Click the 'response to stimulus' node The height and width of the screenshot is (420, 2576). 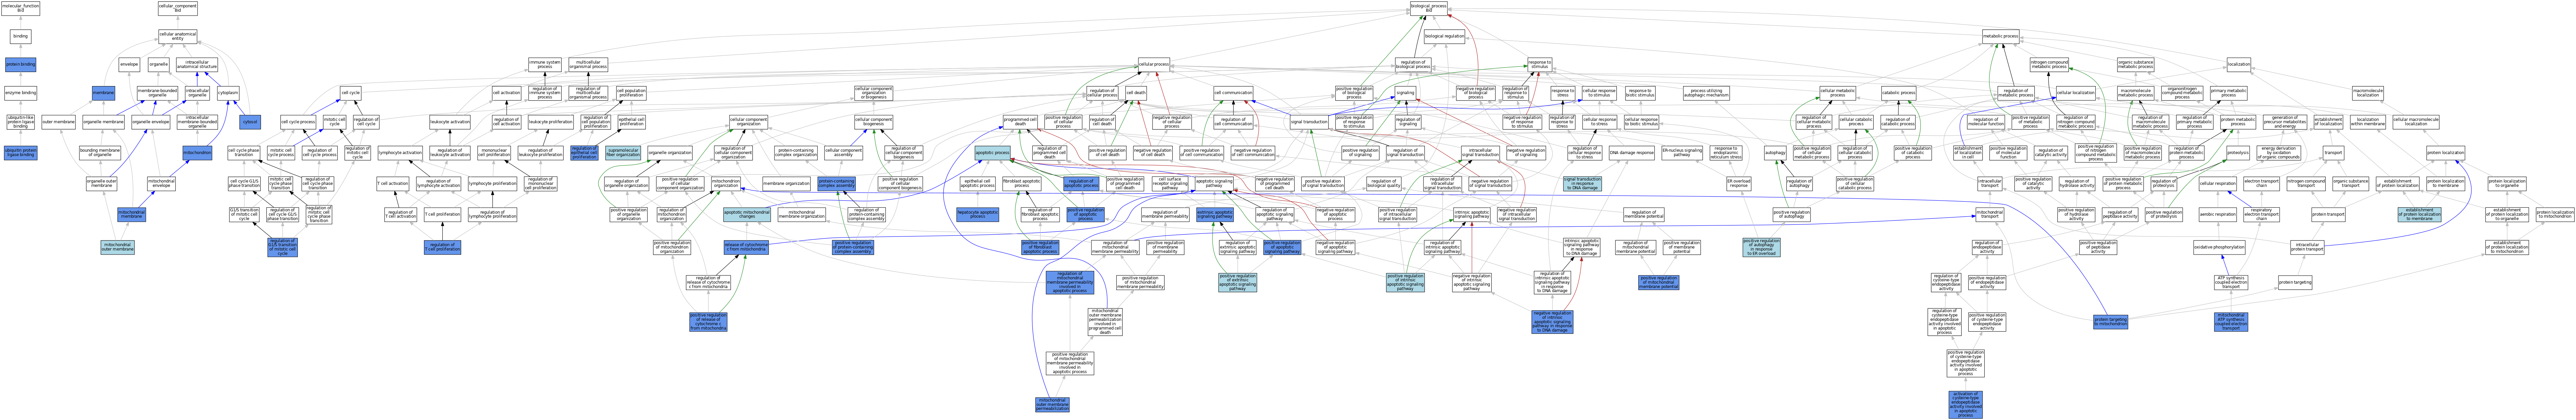click(1540, 65)
